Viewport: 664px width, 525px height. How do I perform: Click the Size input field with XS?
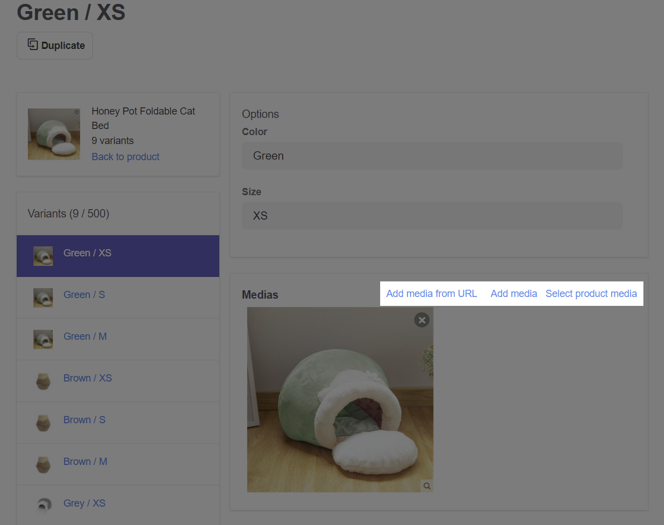(x=432, y=216)
